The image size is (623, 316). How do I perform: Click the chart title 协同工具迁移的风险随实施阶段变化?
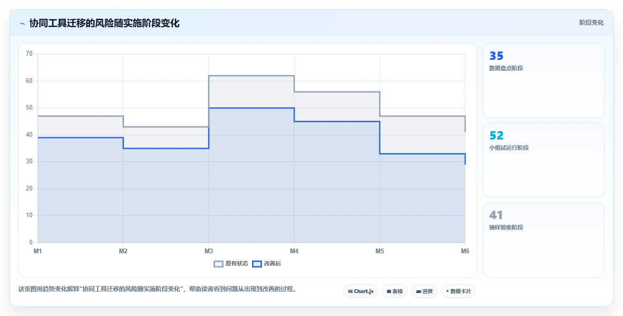point(104,23)
